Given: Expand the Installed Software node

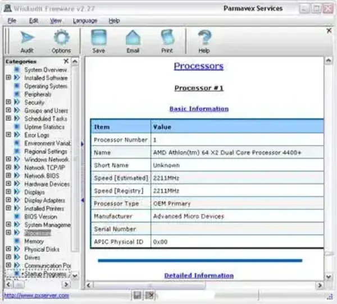Looking at the screenshot, I should [8, 77].
